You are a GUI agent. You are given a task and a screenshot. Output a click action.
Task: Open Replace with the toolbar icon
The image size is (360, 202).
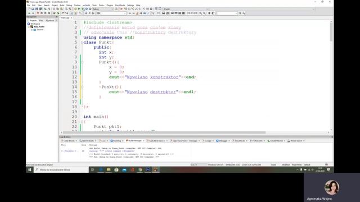(x=70, y=9)
